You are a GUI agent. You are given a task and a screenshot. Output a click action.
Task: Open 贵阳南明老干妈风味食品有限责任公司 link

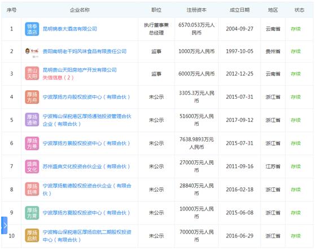(85, 51)
